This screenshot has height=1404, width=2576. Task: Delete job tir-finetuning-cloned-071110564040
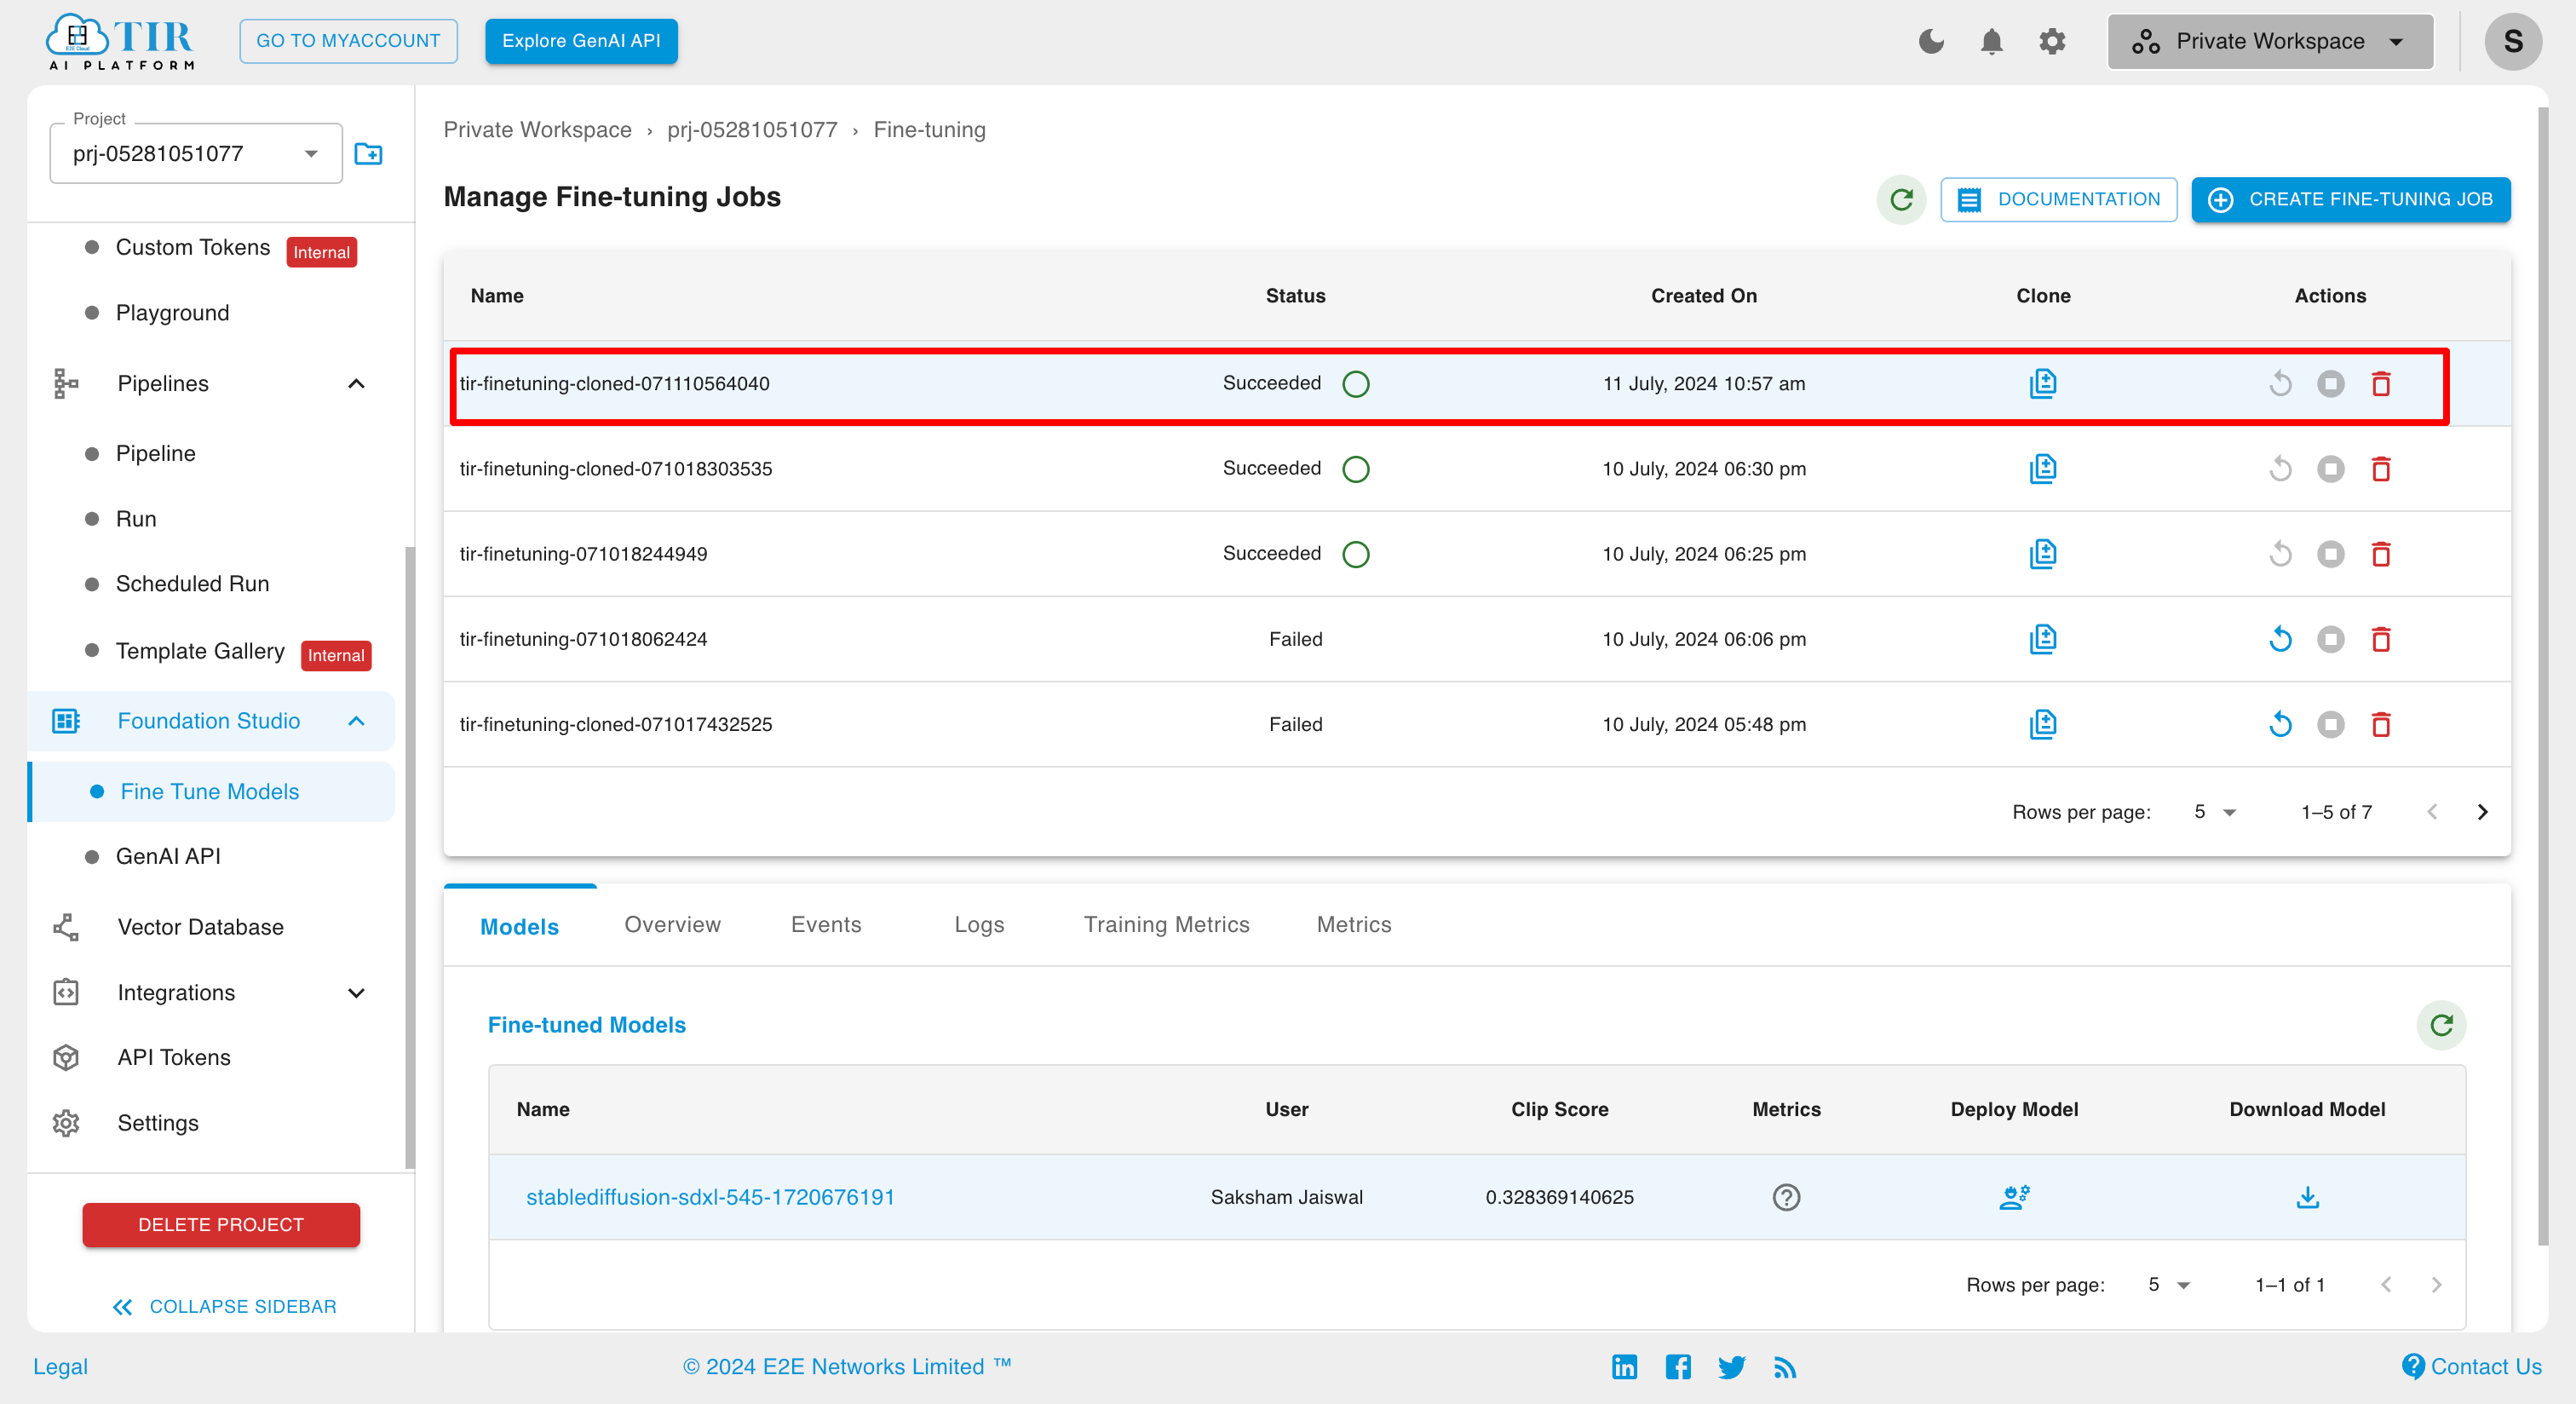click(2381, 383)
